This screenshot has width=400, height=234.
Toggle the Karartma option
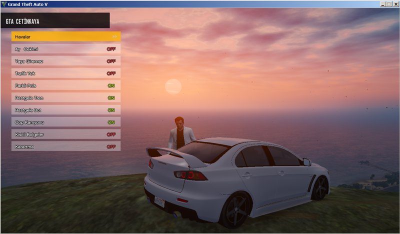pos(66,146)
